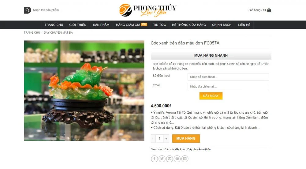Open Hàng Giảm Giá sale menu

132,25
